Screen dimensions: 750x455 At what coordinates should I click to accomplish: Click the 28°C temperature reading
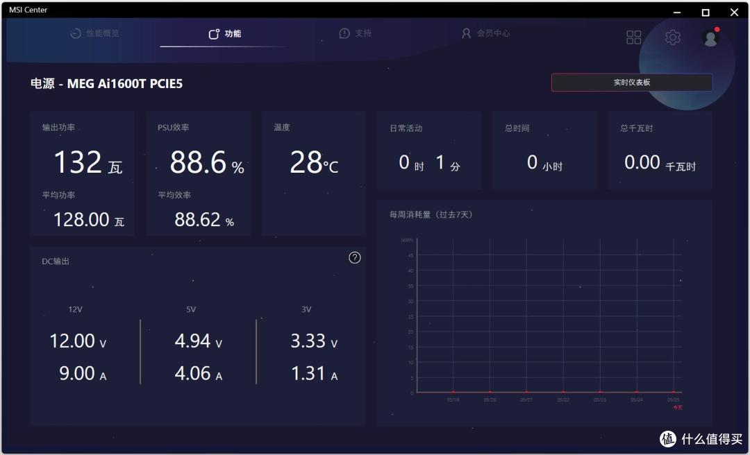click(314, 162)
